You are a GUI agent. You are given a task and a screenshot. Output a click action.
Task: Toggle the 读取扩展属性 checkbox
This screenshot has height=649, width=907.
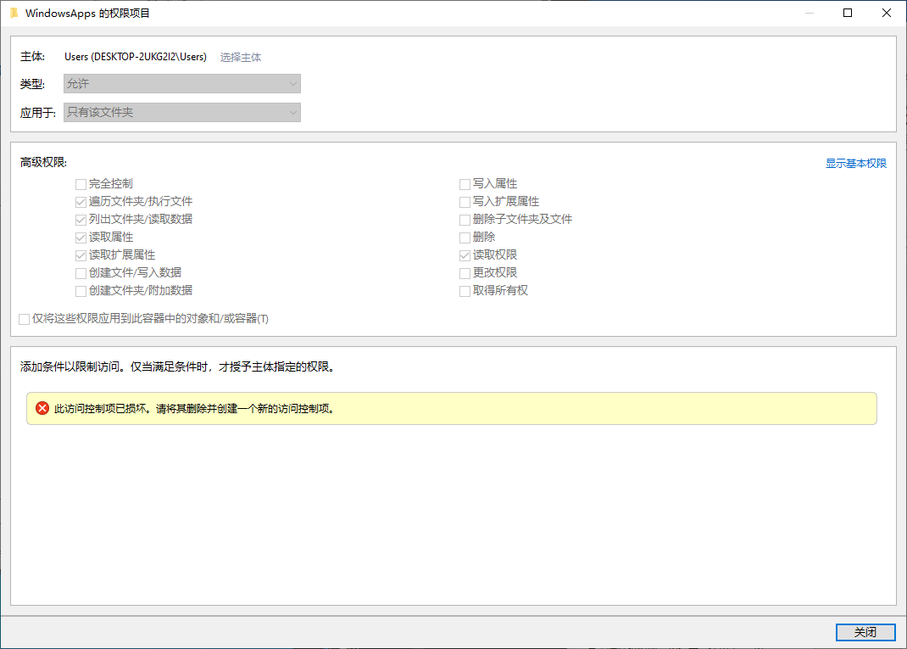click(81, 255)
